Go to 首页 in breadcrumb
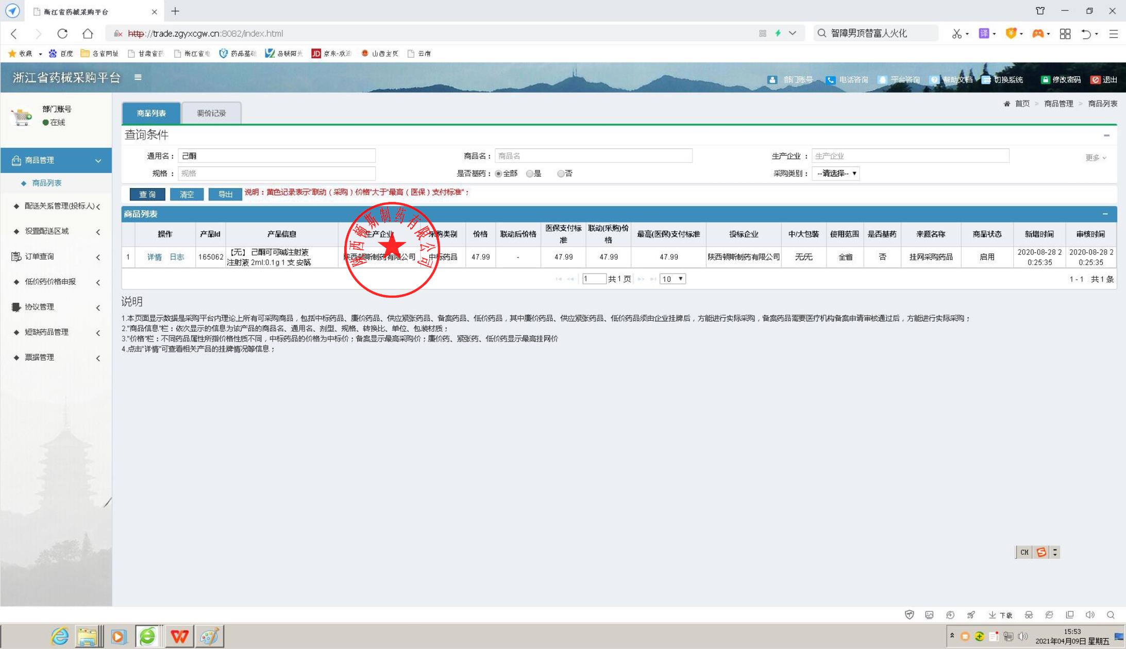The image size is (1126, 649). (1022, 104)
